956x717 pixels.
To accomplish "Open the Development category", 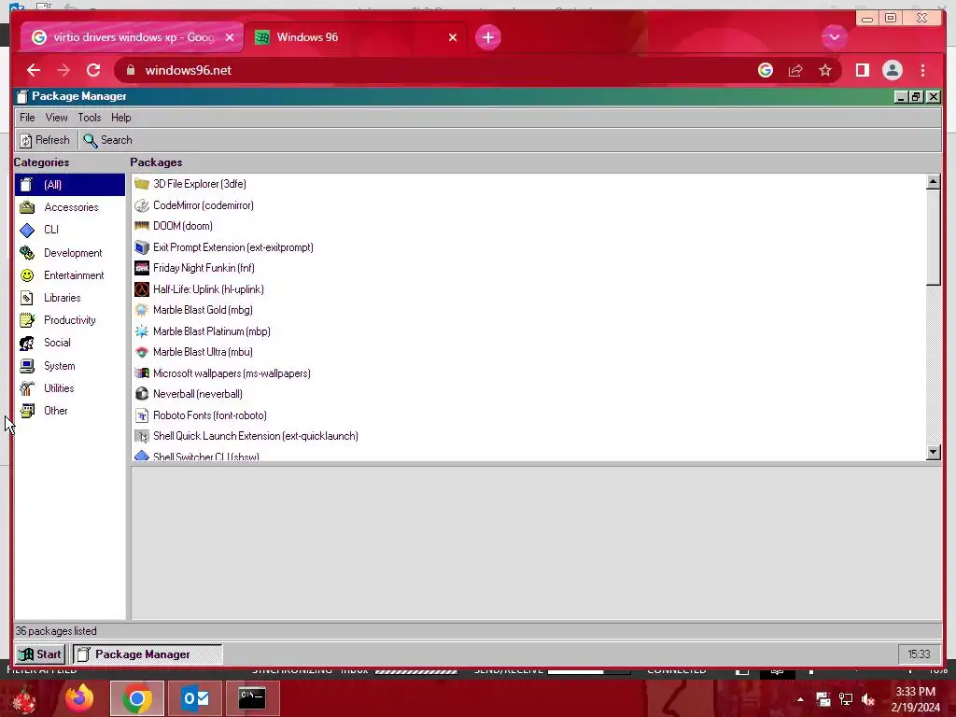I will pyautogui.click(x=69, y=252).
